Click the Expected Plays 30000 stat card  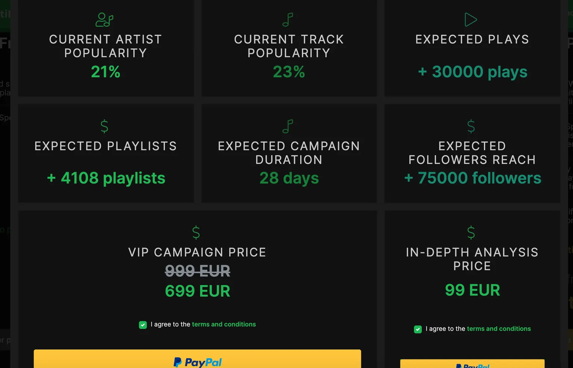point(472,48)
